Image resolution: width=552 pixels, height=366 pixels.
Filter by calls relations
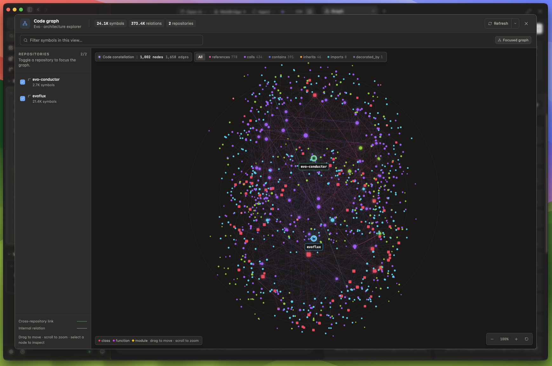tap(253, 57)
